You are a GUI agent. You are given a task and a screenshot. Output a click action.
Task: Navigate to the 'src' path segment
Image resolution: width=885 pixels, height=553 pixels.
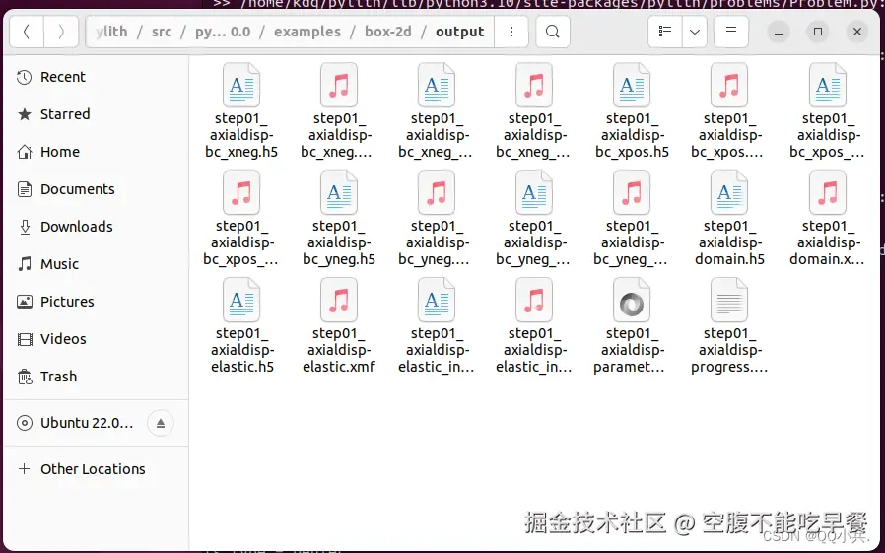coord(162,32)
